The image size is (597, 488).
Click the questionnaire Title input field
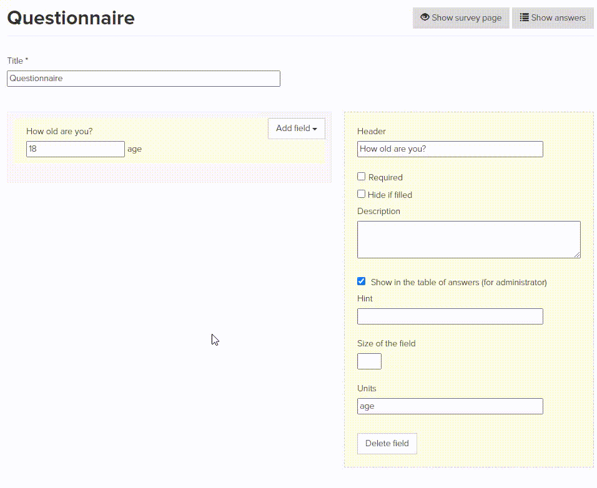pyautogui.click(x=144, y=79)
